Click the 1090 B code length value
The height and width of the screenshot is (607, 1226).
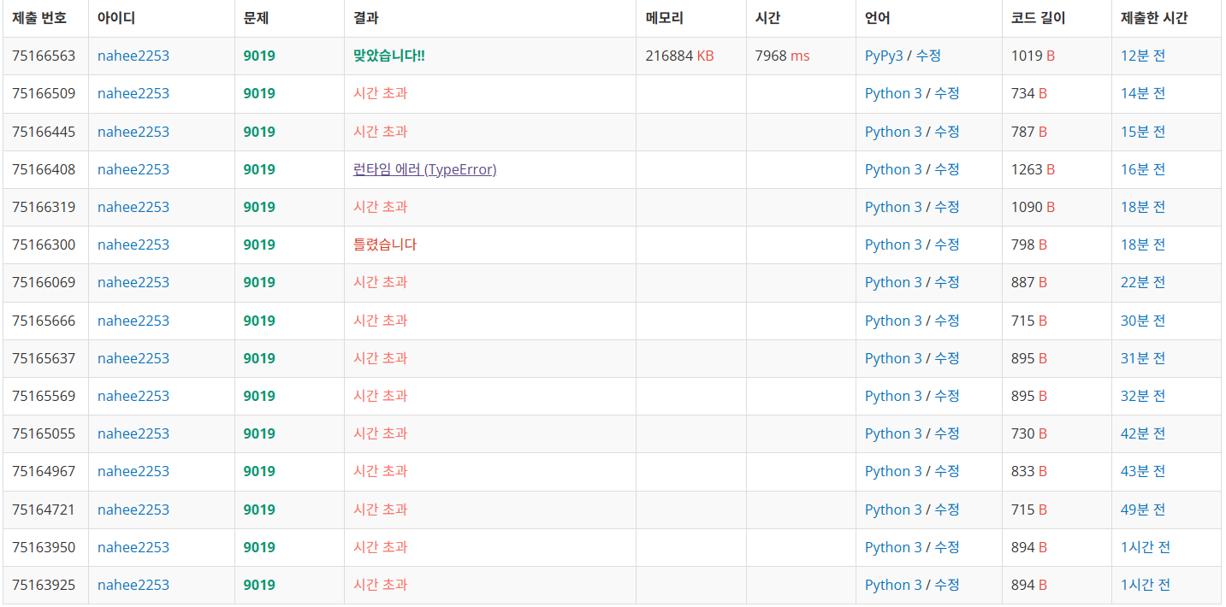pyautogui.click(x=1033, y=207)
